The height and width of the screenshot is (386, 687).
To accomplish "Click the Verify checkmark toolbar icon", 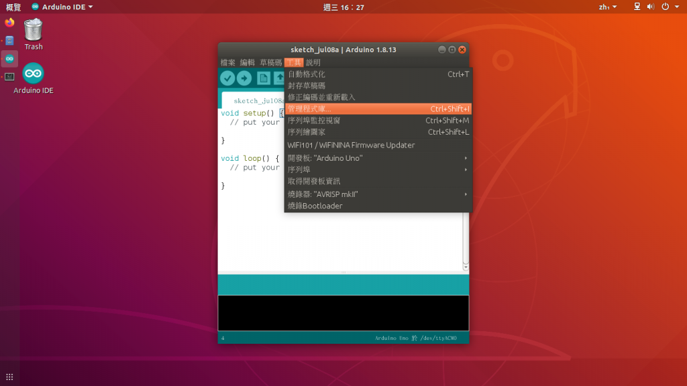I will [227, 78].
